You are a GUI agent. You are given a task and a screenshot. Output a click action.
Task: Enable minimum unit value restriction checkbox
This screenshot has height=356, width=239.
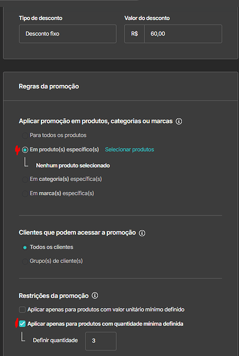pyautogui.click(x=23, y=310)
